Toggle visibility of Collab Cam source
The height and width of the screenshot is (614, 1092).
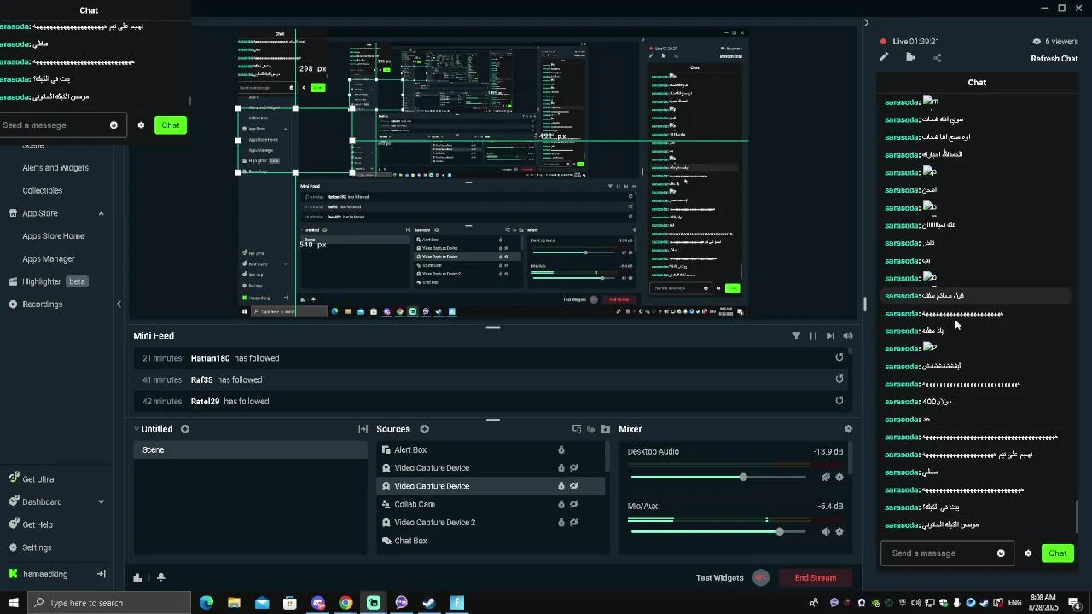click(x=574, y=504)
